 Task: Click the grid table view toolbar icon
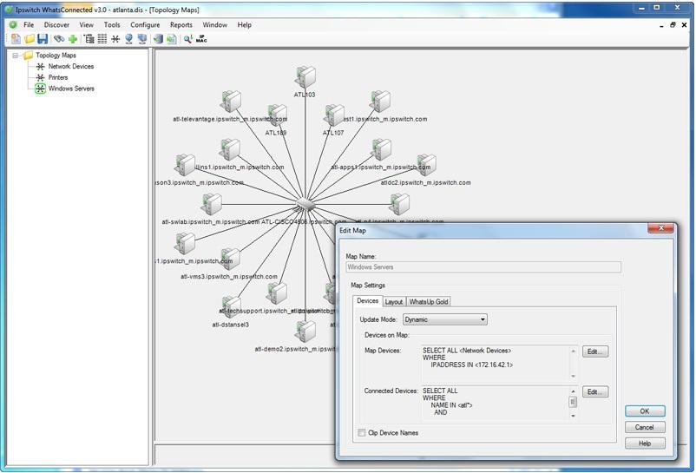pyautogui.click(x=102, y=39)
